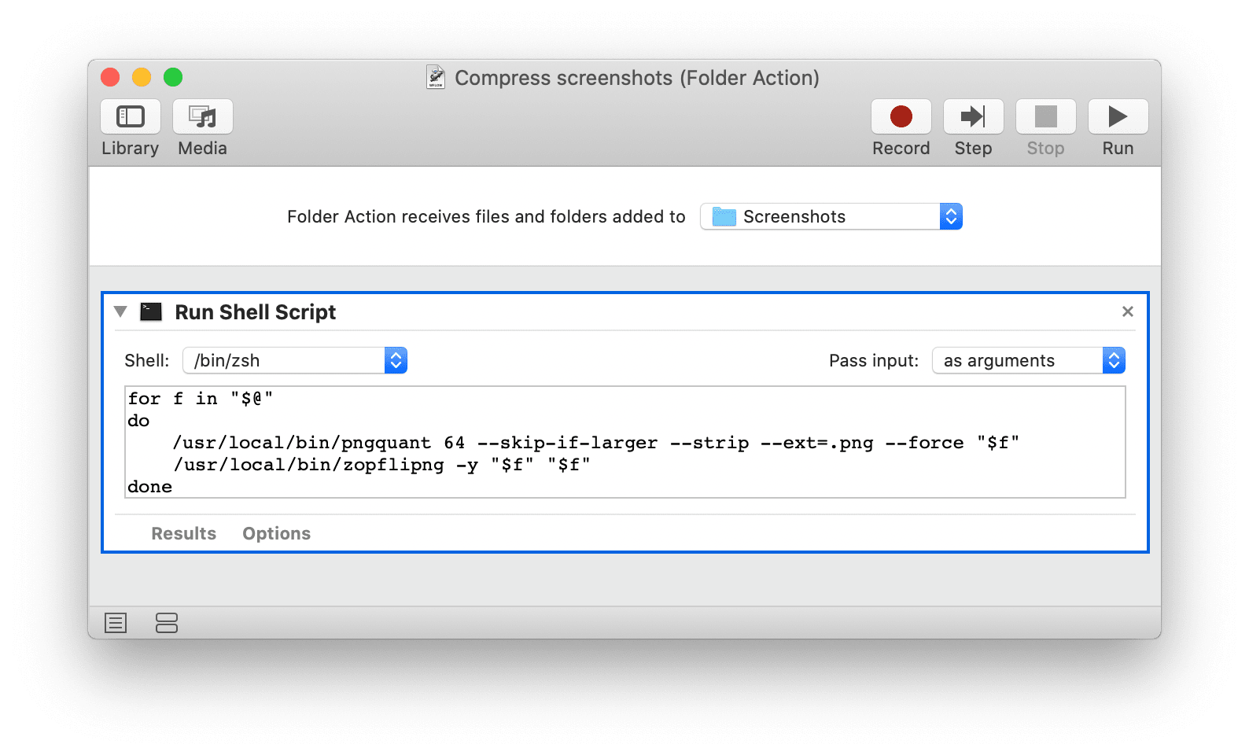The width and height of the screenshot is (1249, 755).
Task: Open the Screenshots folder dropdown
Action: 831,216
